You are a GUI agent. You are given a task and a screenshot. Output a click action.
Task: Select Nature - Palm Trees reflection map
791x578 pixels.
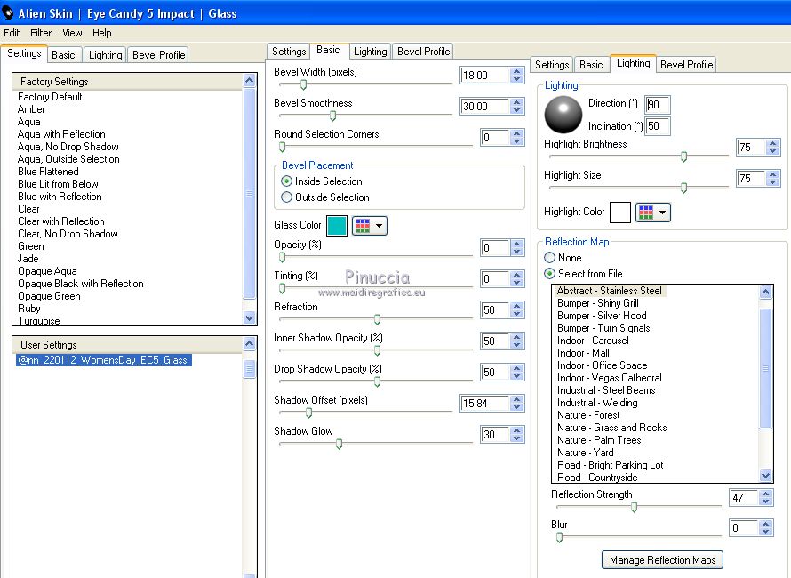tap(599, 440)
